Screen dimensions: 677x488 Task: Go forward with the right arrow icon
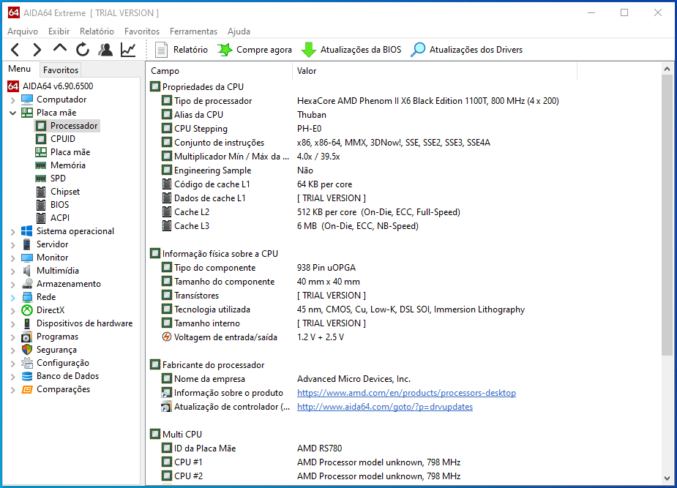click(37, 50)
